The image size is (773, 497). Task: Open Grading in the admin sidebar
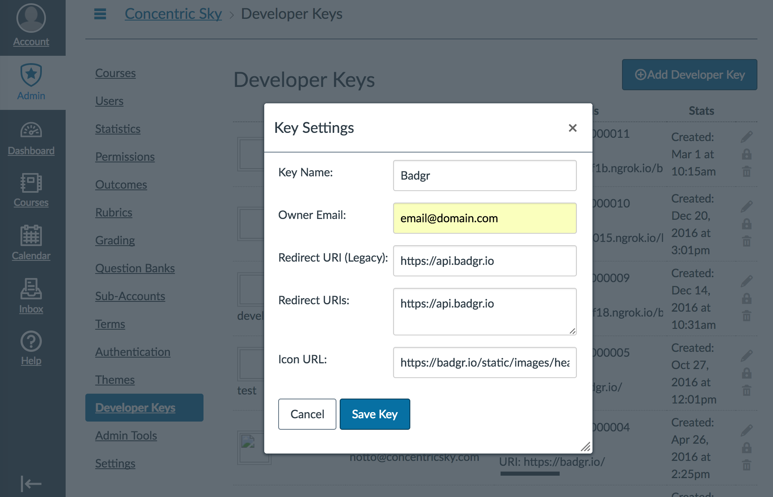pos(115,240)
